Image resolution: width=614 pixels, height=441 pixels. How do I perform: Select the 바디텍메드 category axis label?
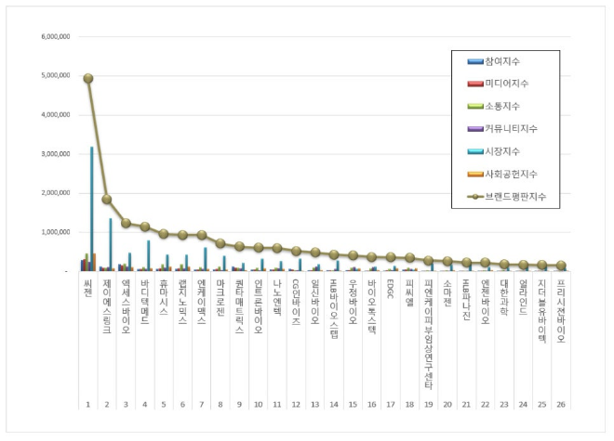pyautogui.click(x=145, y=300)
